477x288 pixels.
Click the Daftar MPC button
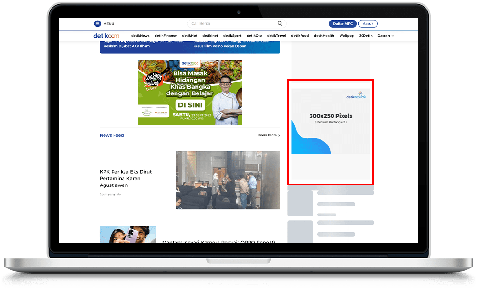(342, 24)
